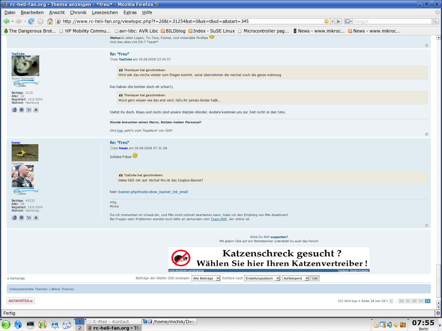Go to page 1 of the thread

click(391, 301)
